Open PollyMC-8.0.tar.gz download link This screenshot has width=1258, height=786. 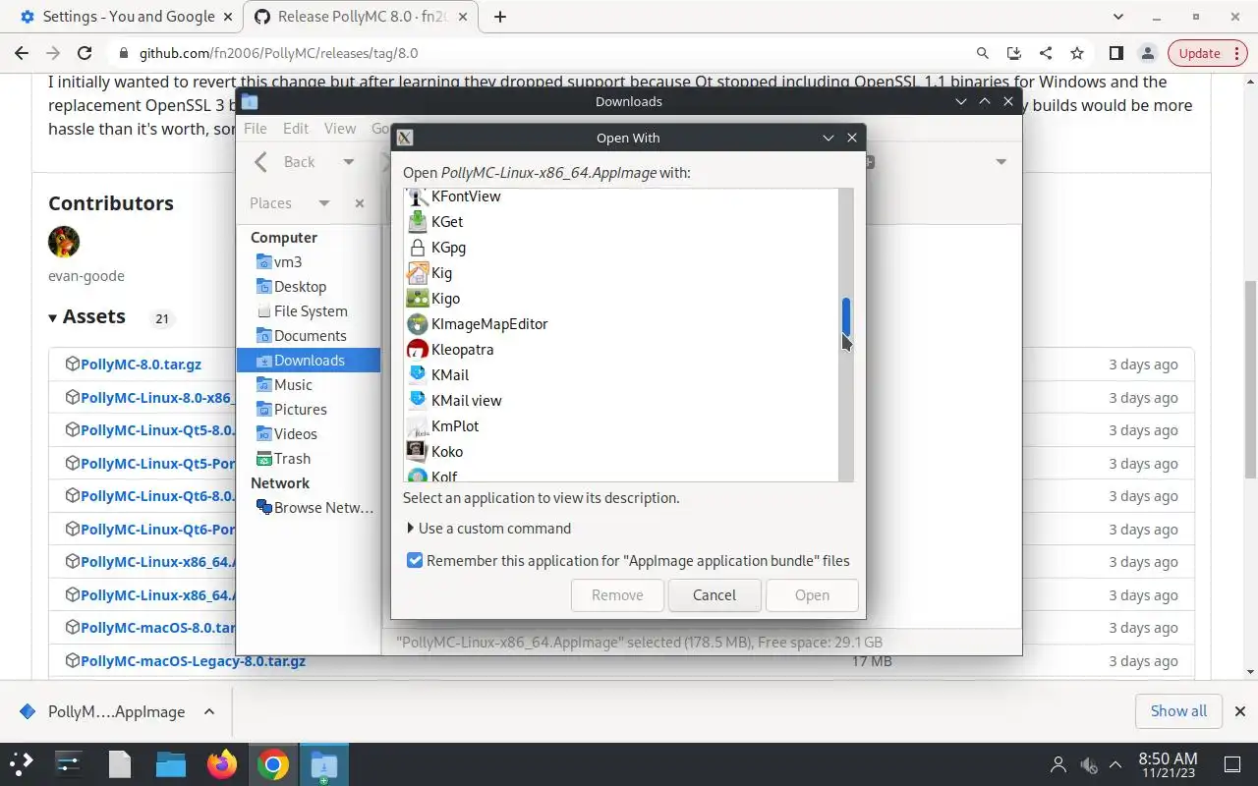coord(141,364)
